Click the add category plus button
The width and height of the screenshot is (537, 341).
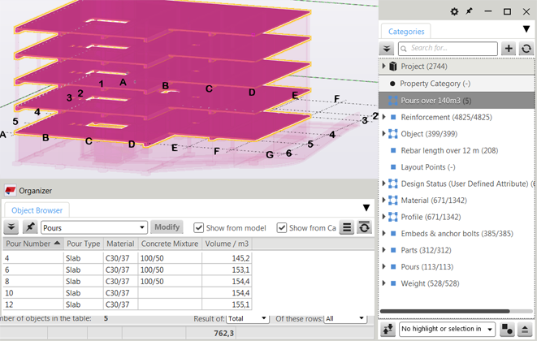pyautogui.click(x=509, y=49)
